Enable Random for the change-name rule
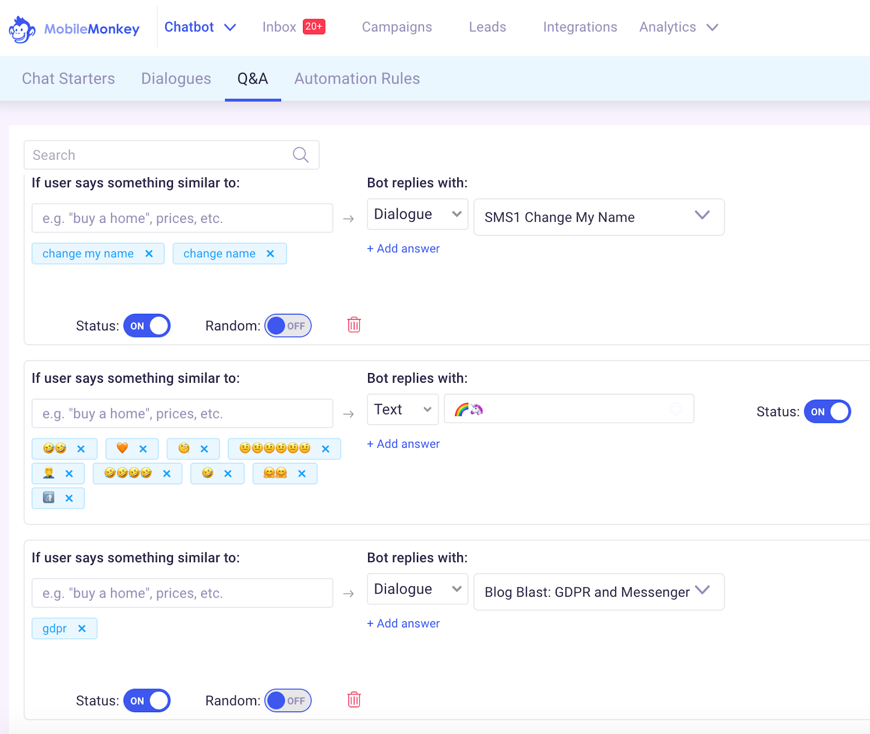Image resolution: width=870 pixels, height=734 pixels. point(288,326)
